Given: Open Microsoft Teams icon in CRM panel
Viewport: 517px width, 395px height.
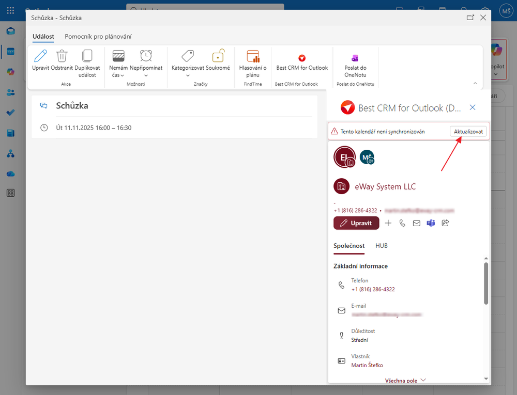Looking at the screenshot, I should click(x=431, y=223).
